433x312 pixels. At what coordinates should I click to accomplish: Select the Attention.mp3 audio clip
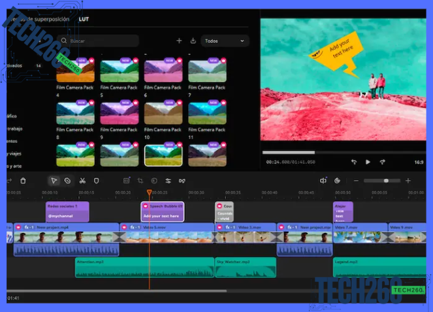click(x=144, y=267)
